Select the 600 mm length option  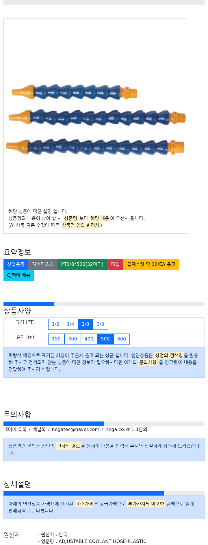[122, 339]
